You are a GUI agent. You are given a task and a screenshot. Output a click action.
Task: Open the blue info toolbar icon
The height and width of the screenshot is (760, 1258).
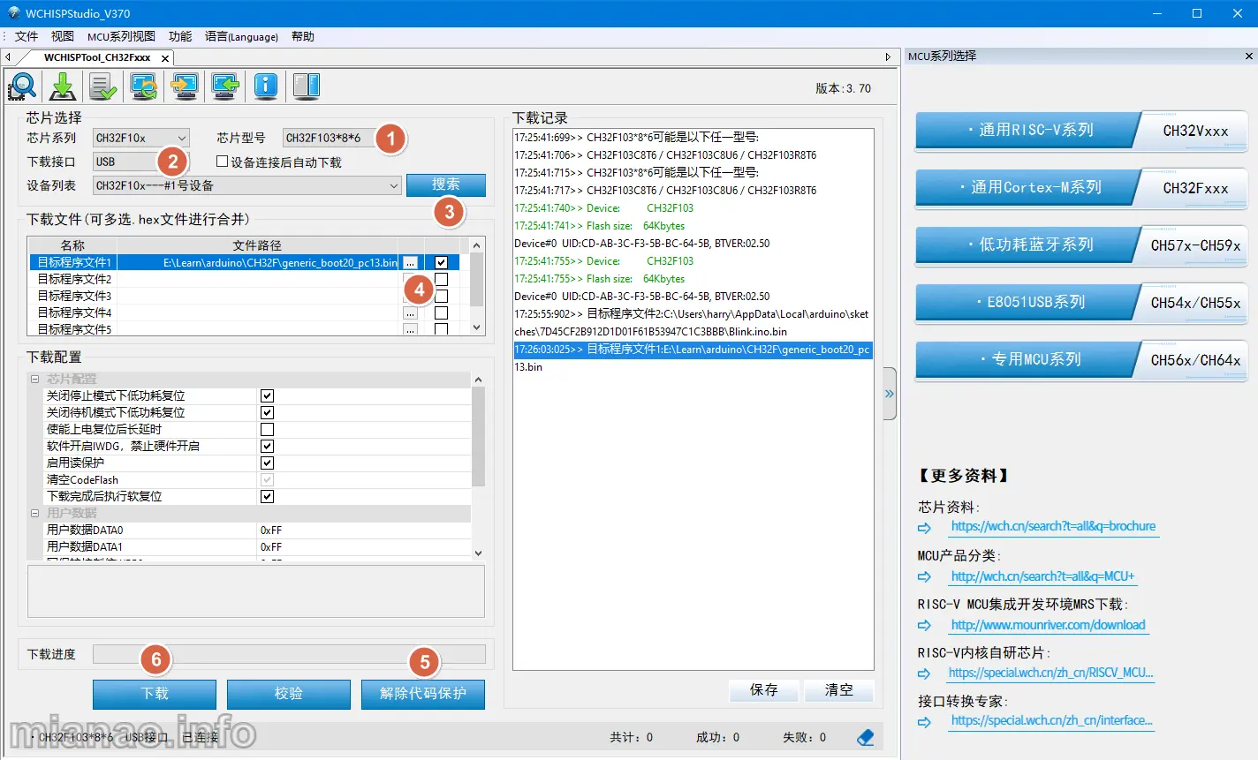click(x=266, y=86)
